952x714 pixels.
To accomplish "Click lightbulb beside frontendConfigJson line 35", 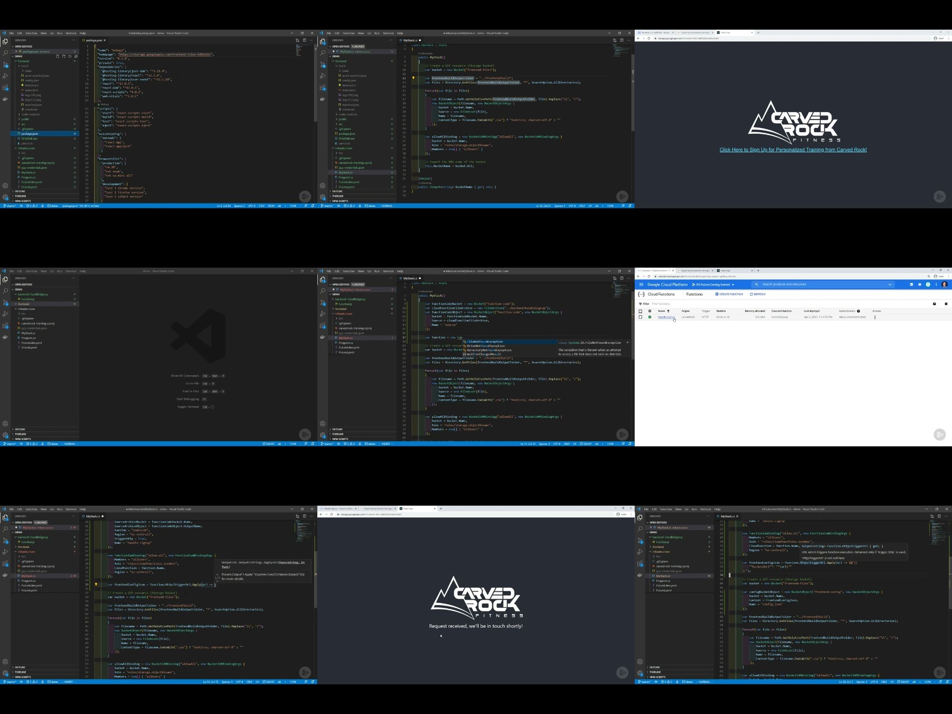I will click(x=96, y=584).
